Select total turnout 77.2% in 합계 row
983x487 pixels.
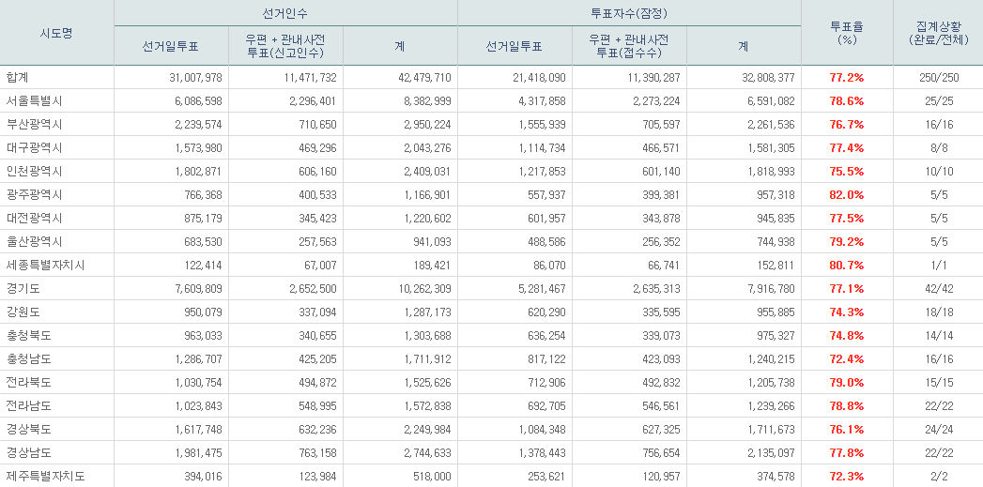tap(847, 77)
